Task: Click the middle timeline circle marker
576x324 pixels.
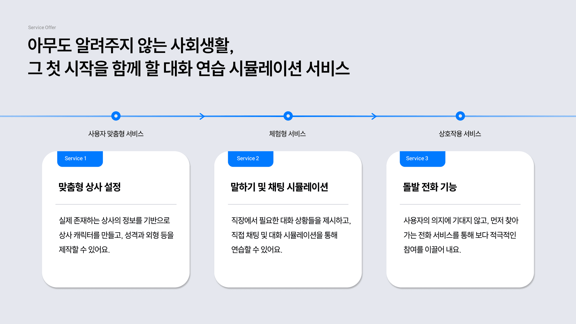Action: (x=288, y=116)
